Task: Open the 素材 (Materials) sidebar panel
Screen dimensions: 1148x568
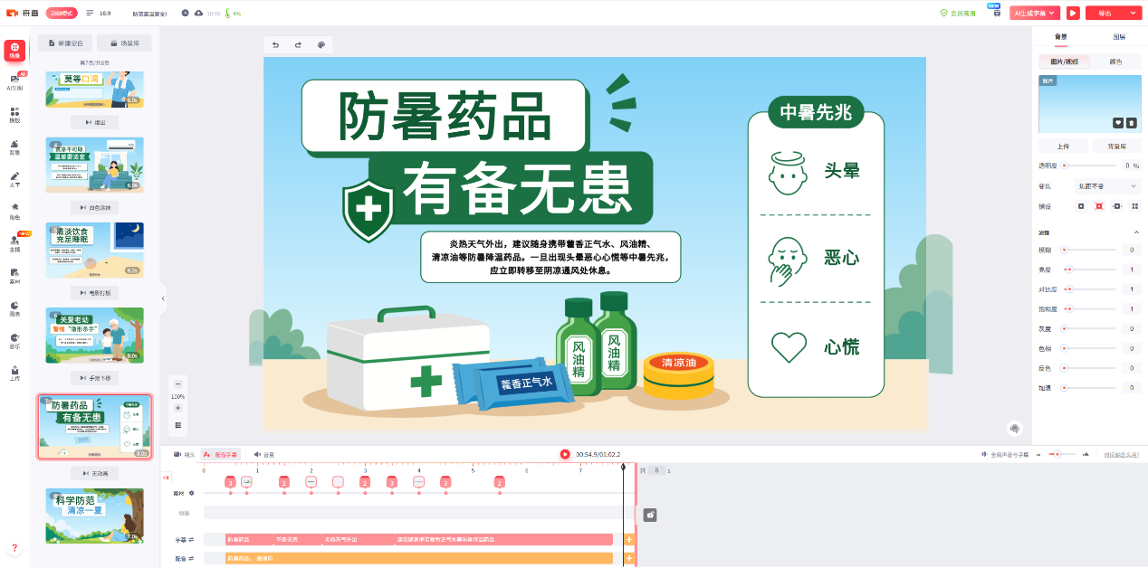Action: pos(14,276)
